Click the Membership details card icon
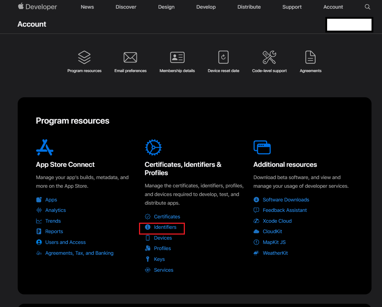The height and width of the screenshot is (307, 382). tap(177, 57)
